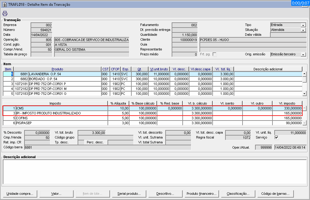Viewport: 310px width, 200px height.
Task: Toggle the Serviço checkbox
Action: point(276,137)
